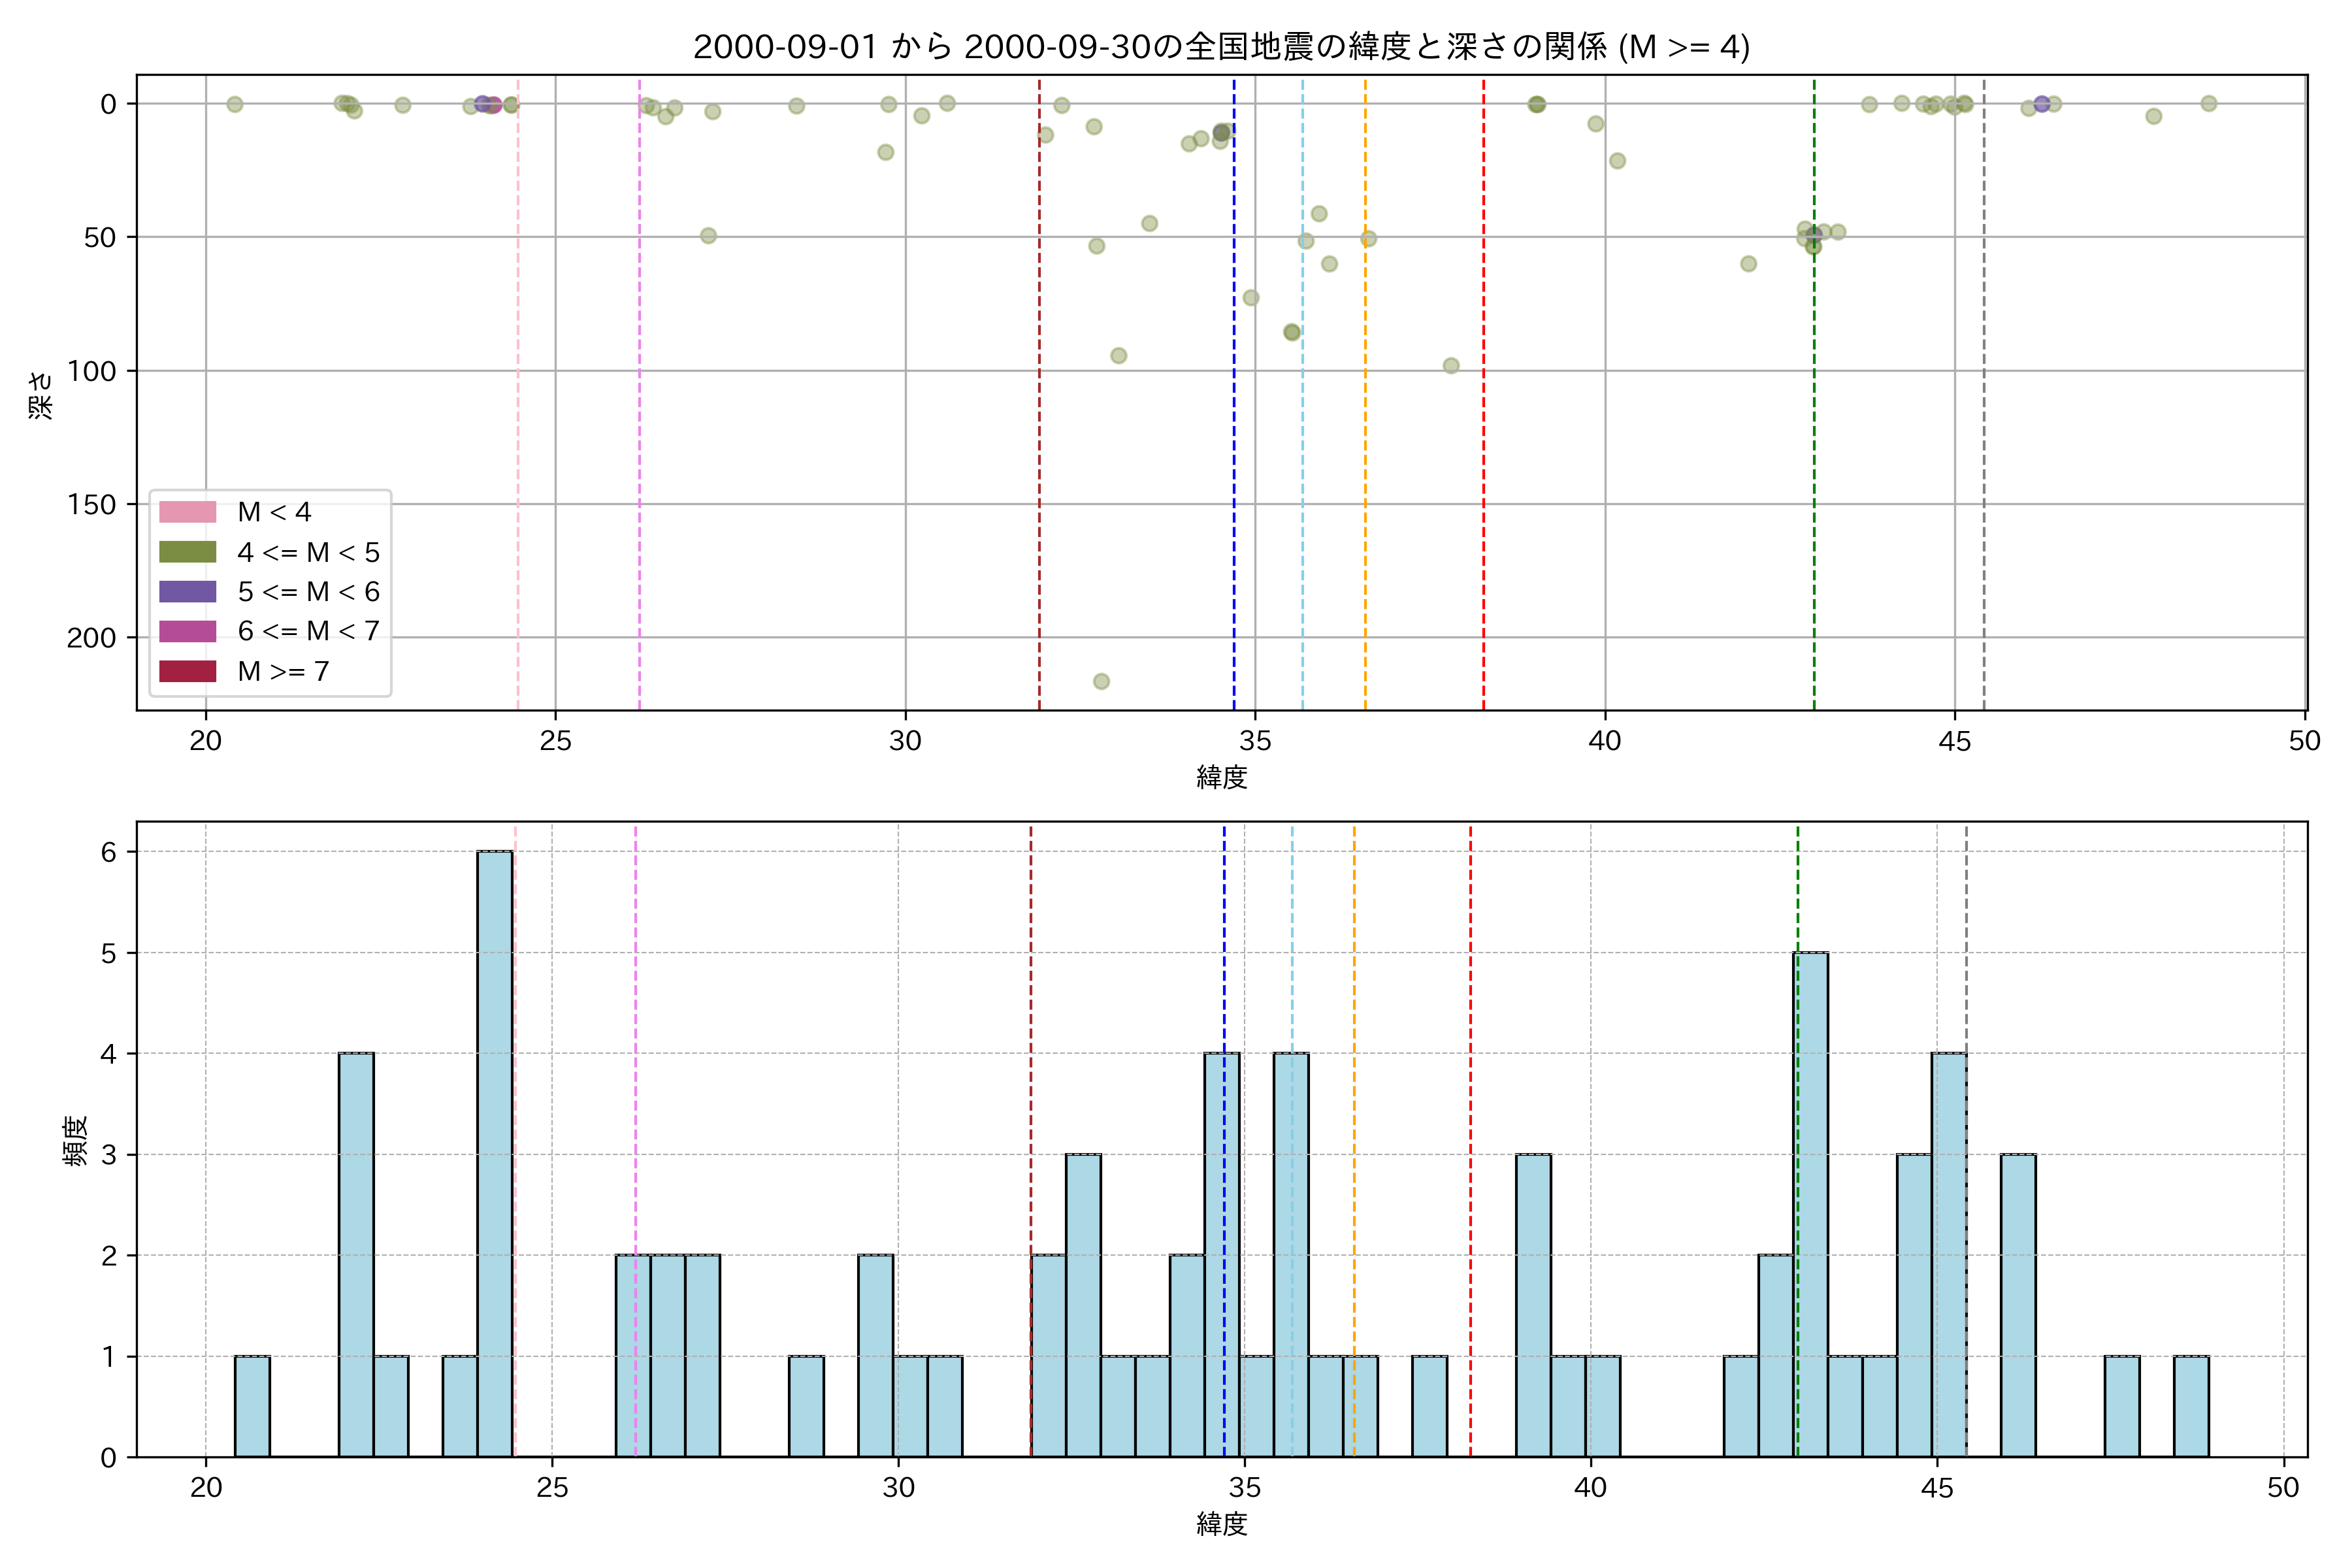Click the scatter point near depth 100 at latitude 38
The image size is (2352, 1568).
1451,366
